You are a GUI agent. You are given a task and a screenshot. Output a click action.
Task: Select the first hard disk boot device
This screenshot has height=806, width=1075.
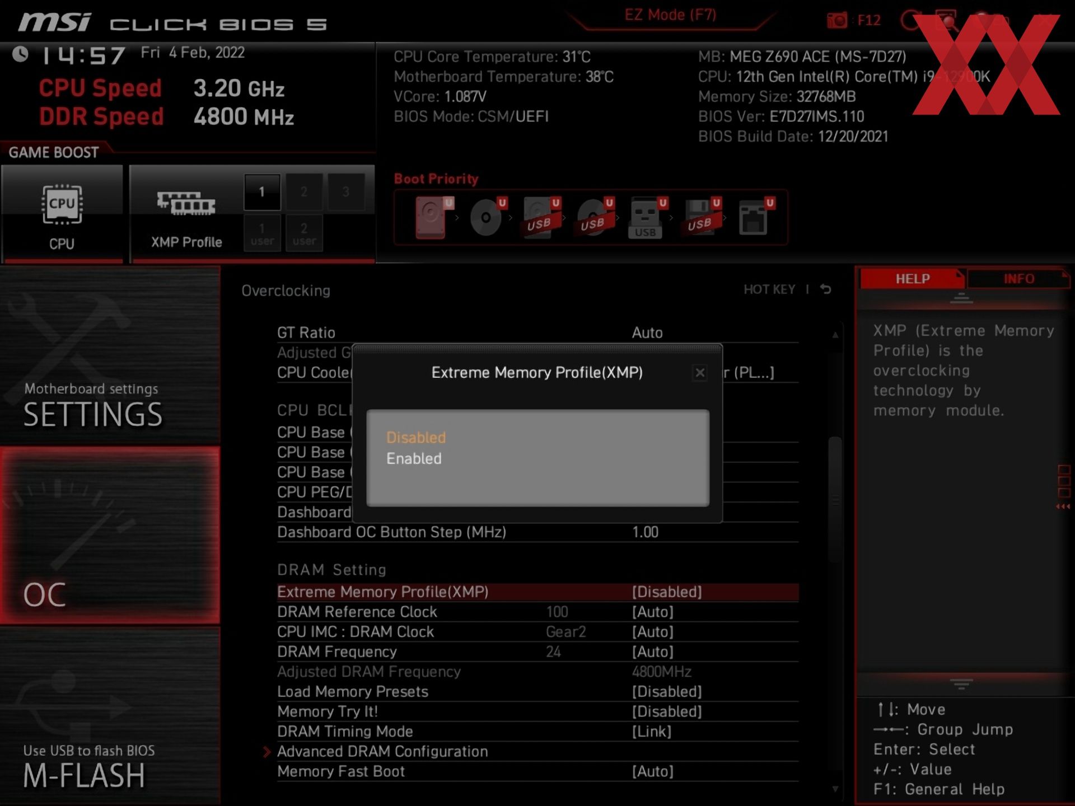point(433,217)
